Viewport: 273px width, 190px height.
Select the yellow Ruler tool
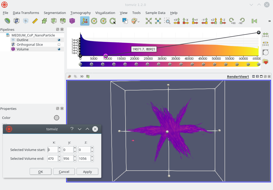coord(35,21)
